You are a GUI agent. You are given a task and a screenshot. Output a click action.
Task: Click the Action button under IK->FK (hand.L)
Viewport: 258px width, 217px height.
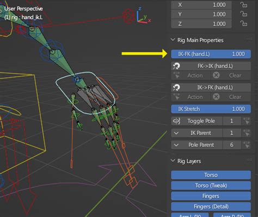[191, 97]
